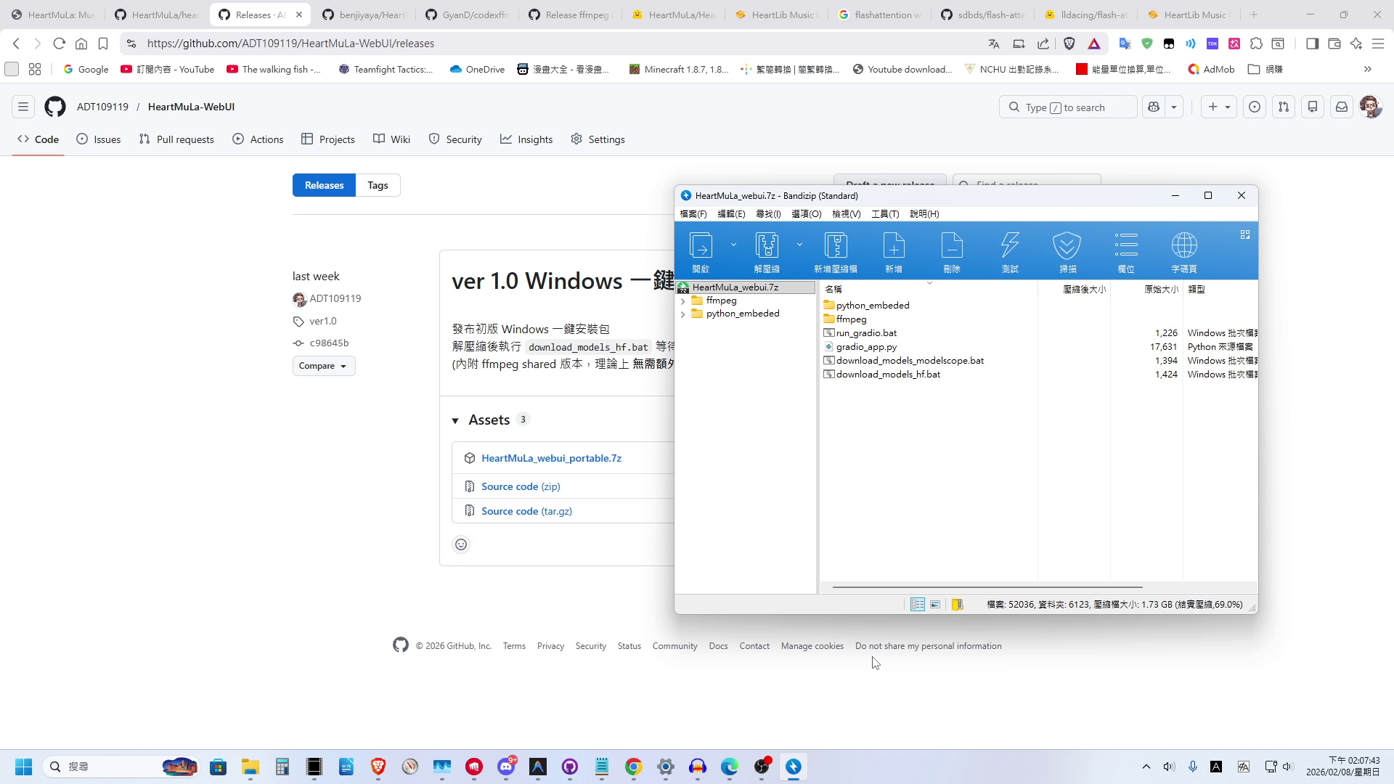Open commit c98645b

(x=329, y=343)
